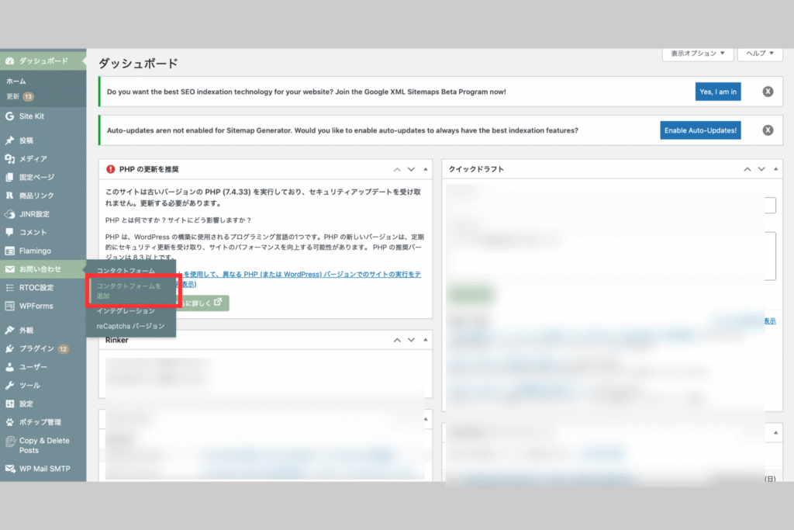The width and height of the screenshot is (794, 530).
Task: Click the Enable Auto-Updates! button
Action: pyautogui.click(x=700, y=130)
